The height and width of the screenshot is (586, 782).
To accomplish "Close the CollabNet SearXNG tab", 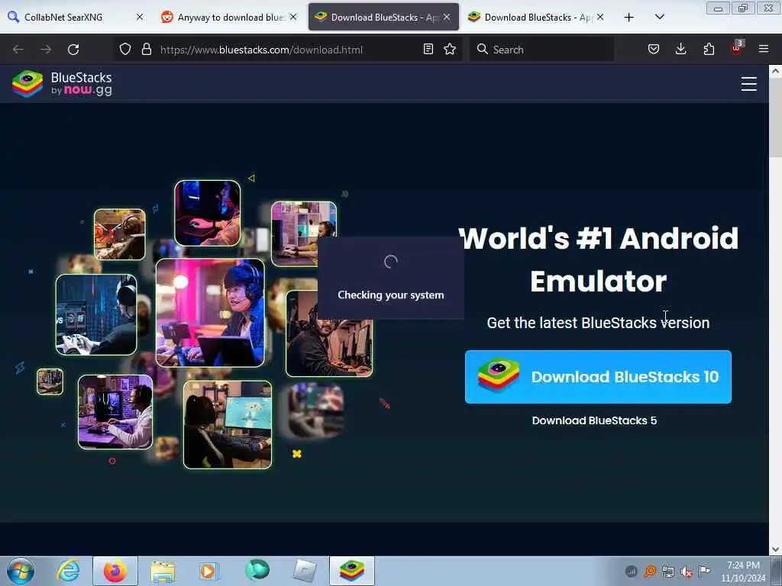I will tap(140, 17).
